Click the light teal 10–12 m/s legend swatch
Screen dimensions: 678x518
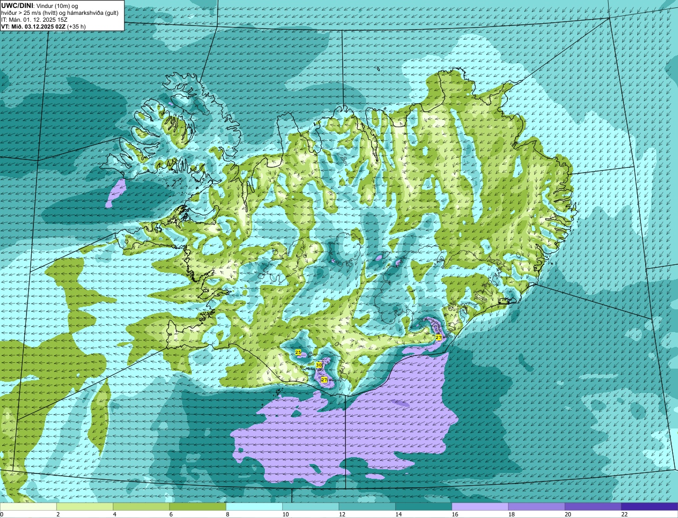point(310,506)
